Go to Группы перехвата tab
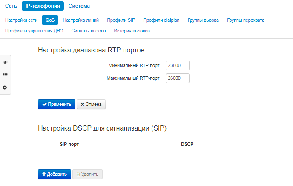The image size is (293, 186). tap(246, 20)
